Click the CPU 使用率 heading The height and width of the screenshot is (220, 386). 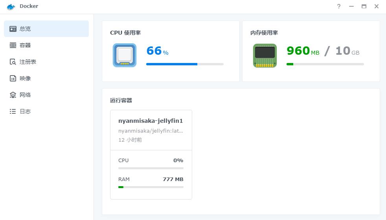pos(125,33)
